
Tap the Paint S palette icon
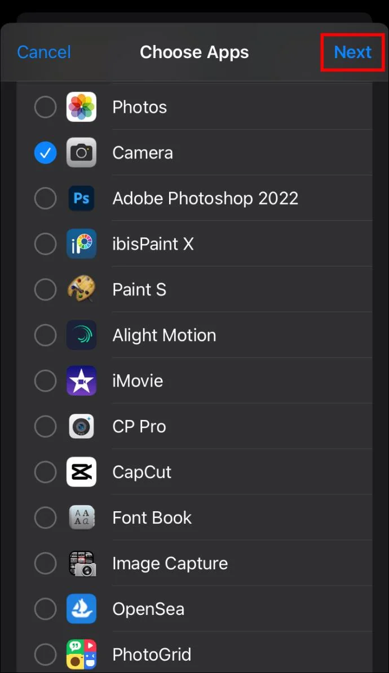click(x=81, y=290)
